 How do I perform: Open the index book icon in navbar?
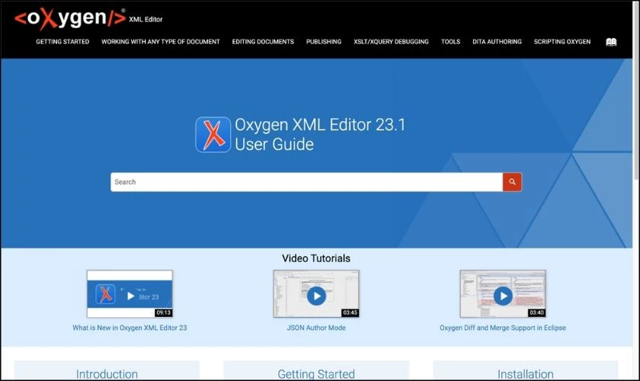click(611, 42)
